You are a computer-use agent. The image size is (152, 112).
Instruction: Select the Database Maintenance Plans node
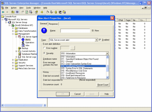29,54
